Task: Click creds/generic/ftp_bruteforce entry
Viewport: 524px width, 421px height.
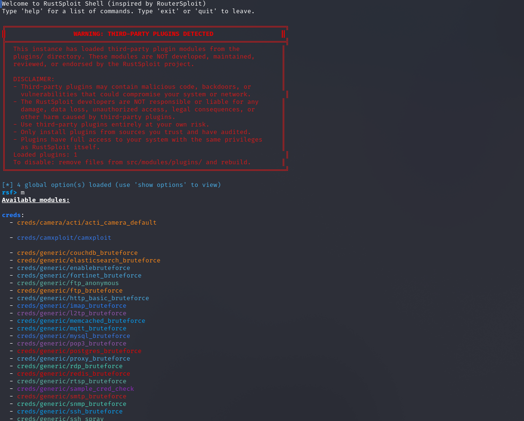Action: (70, 291)
